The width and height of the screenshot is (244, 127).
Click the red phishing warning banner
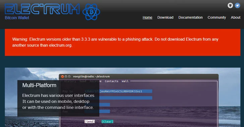point(122,42)
